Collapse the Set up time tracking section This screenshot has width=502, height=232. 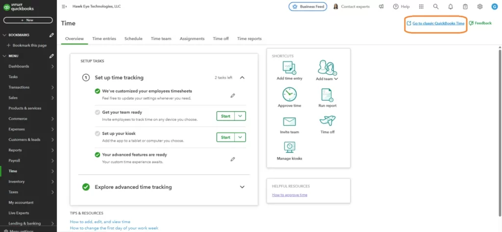pyautogui.click(x=242, y=77)
